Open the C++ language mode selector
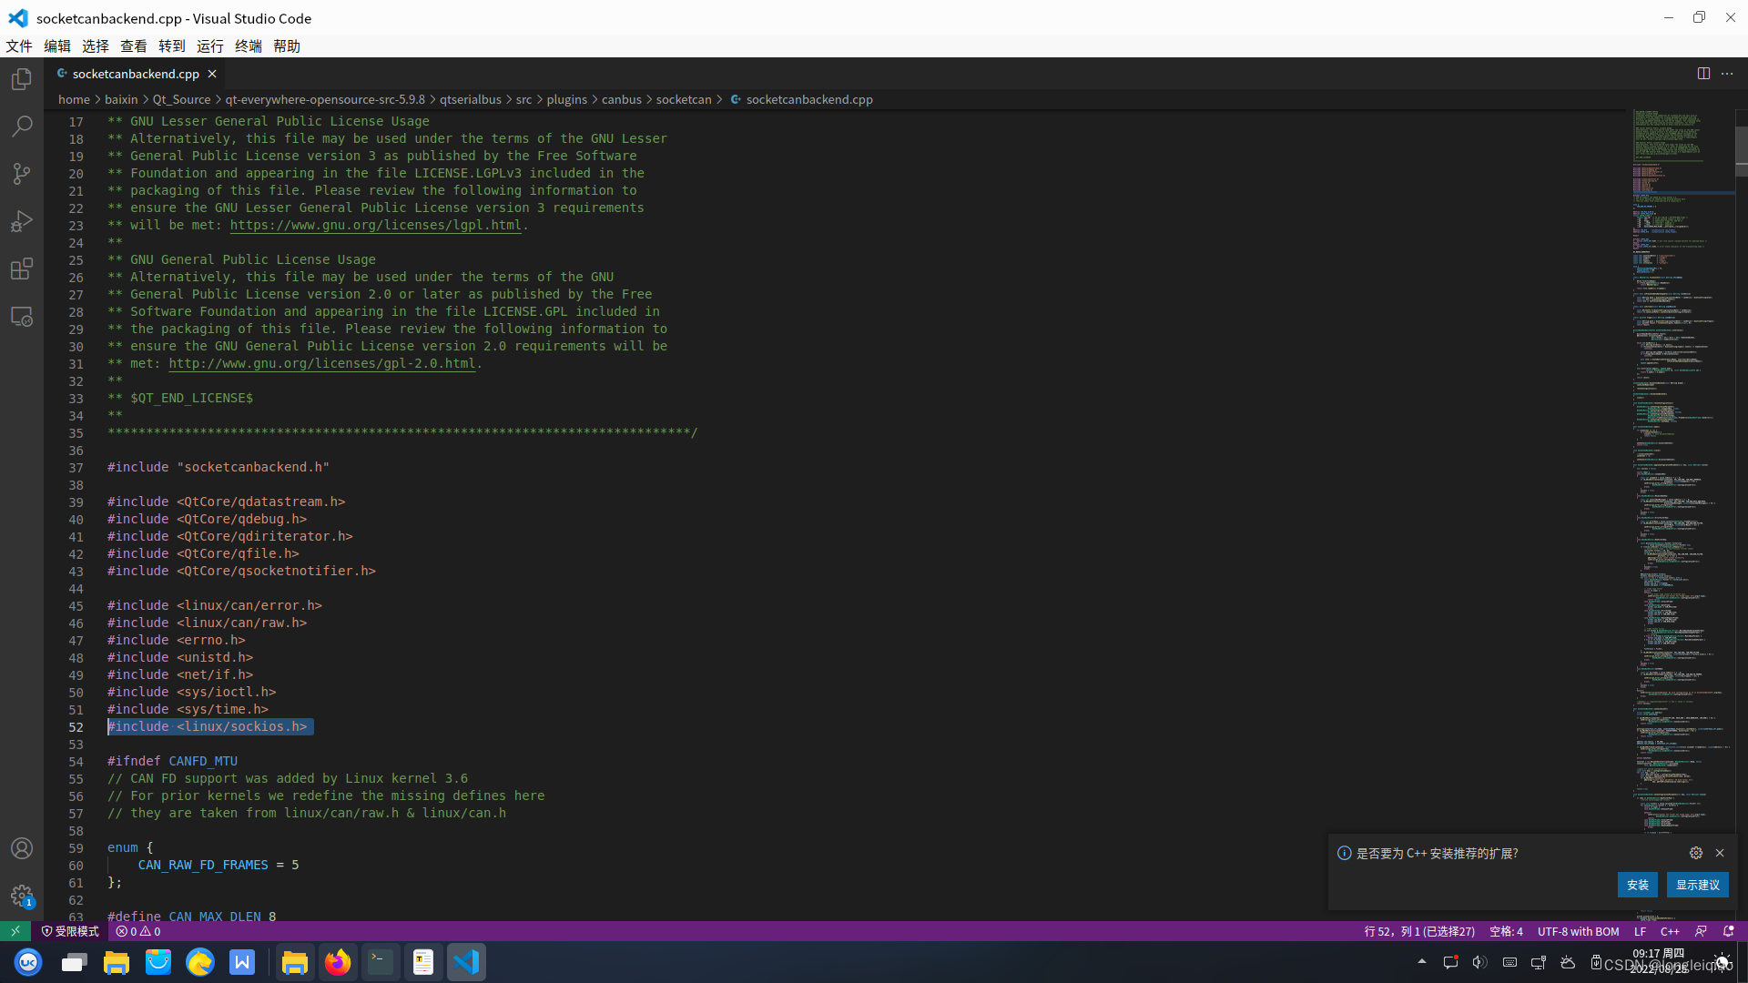 1670,931
